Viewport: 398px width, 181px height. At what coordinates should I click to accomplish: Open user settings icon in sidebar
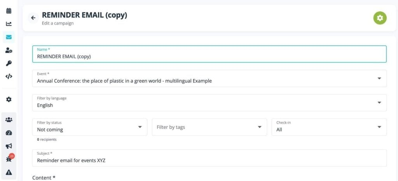point(9,50)
